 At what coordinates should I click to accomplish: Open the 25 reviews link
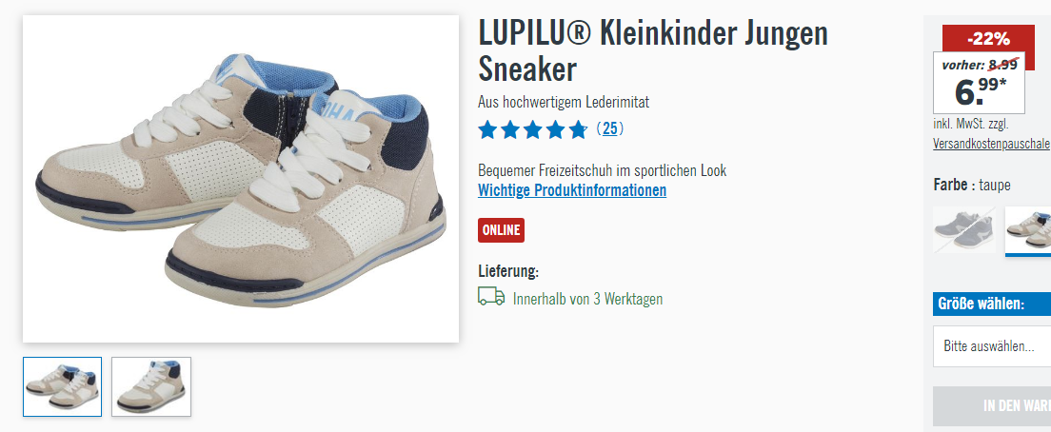point(609,128)
